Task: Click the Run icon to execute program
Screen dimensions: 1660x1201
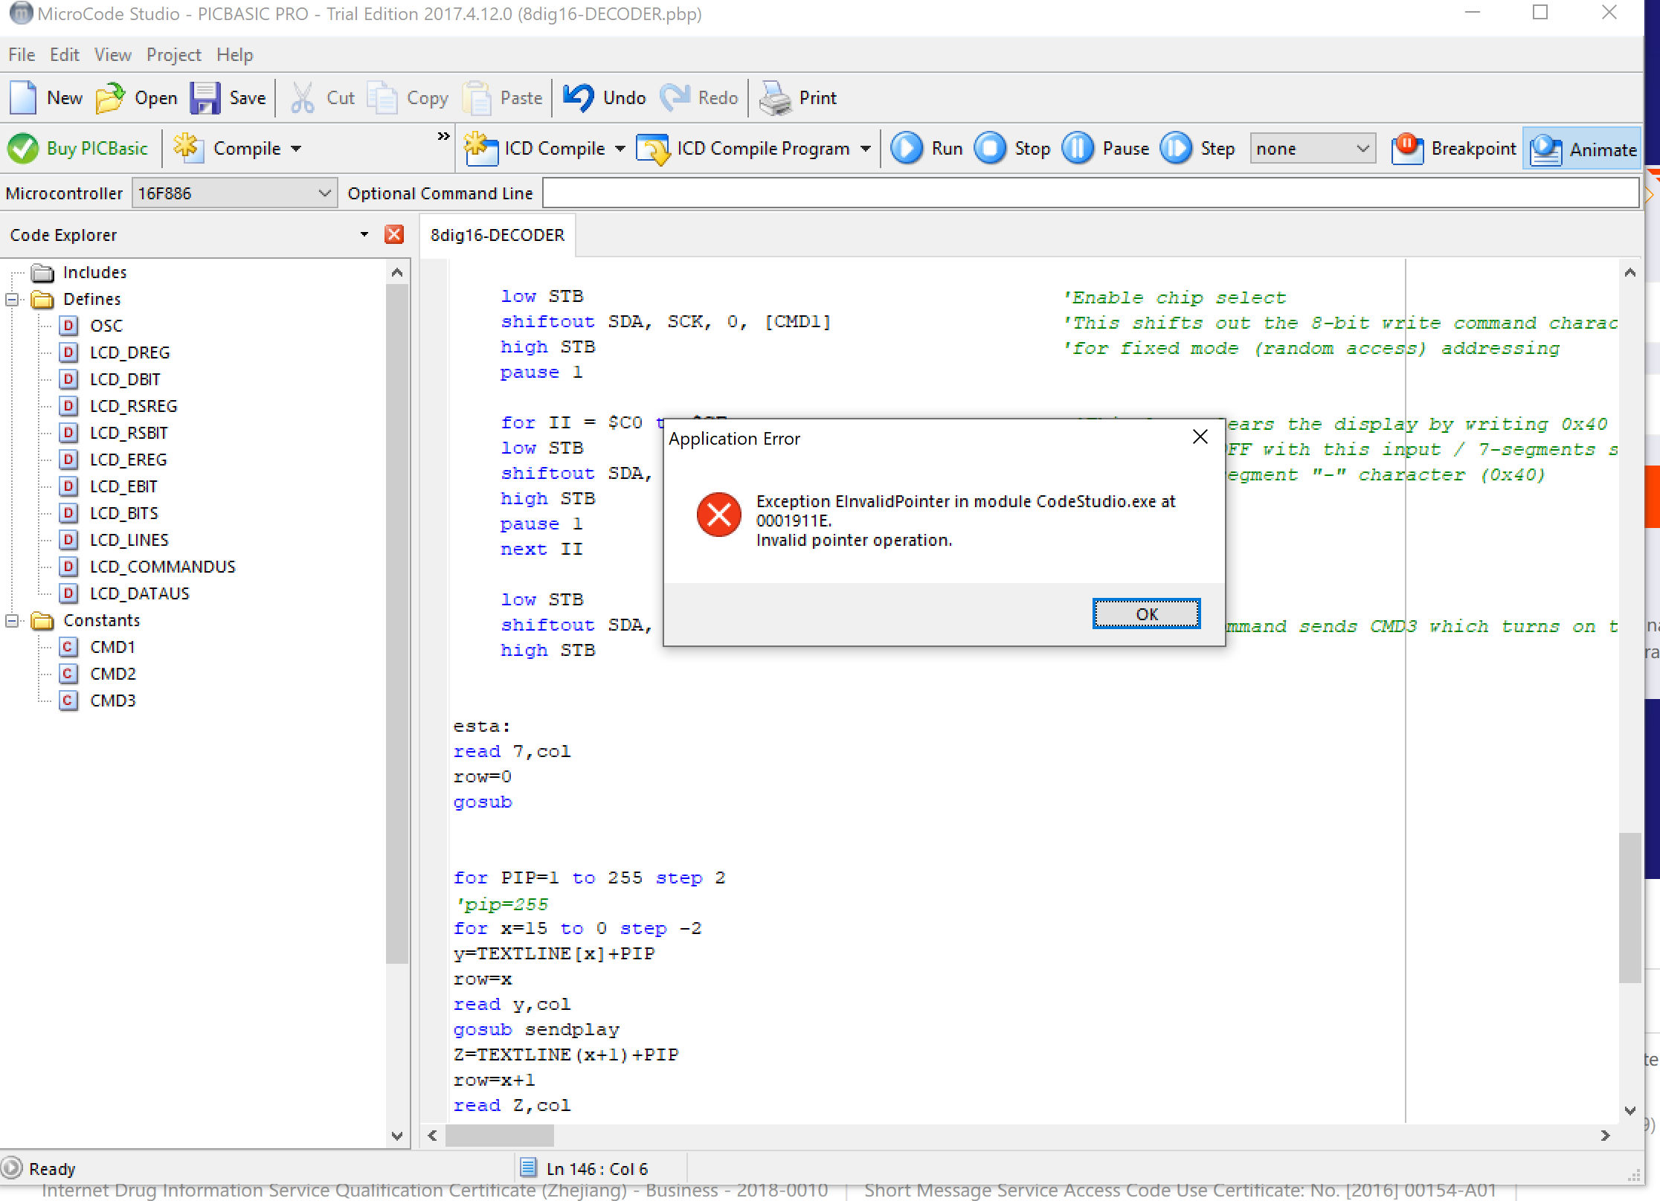Action: (905, 148)
